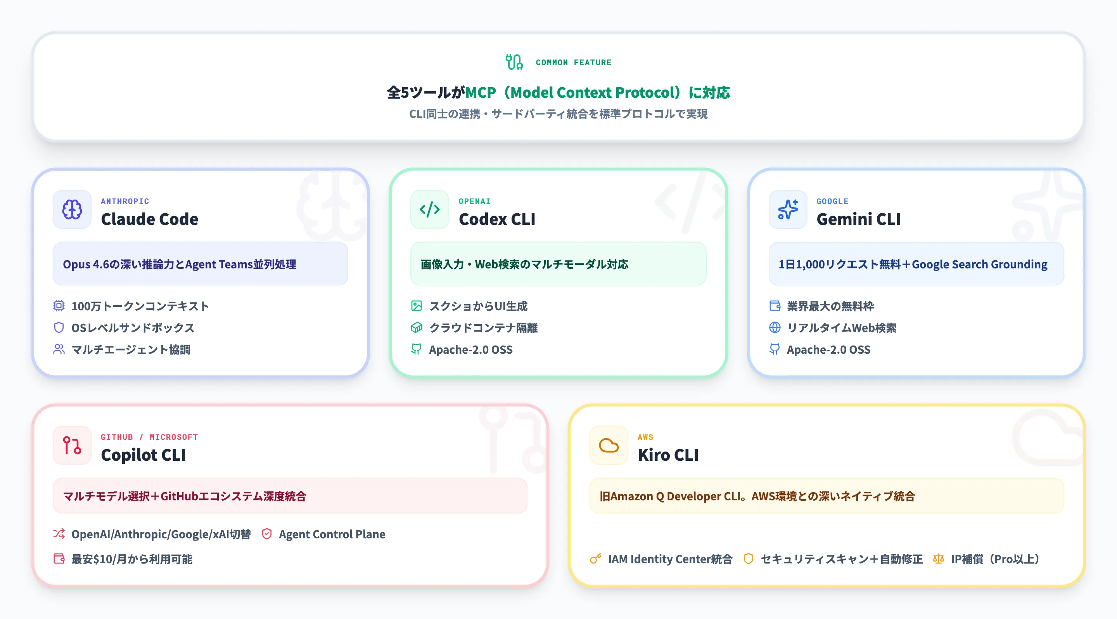The height and width of the screenshot is (619, 1117).
Task: Click the Anthropic brain icon on Claude Code card
Action: click(72, 210)
